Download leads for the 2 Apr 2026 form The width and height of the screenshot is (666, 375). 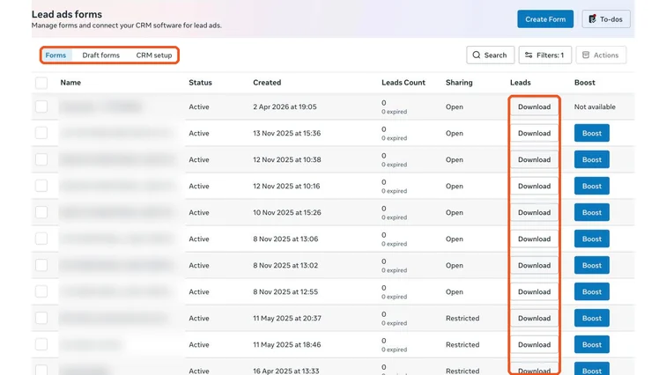534,107
